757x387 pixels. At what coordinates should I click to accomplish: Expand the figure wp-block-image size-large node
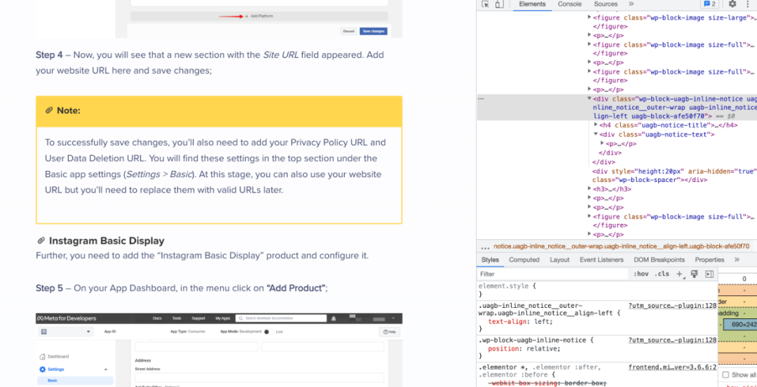(589, 17)
